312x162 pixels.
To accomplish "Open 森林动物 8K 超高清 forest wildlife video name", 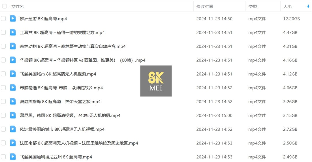I will [x=73, y=46].
